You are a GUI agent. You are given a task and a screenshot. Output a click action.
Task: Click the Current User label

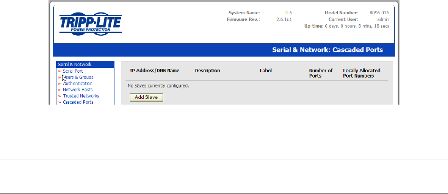pyautogui.click(x=343, y=19)
